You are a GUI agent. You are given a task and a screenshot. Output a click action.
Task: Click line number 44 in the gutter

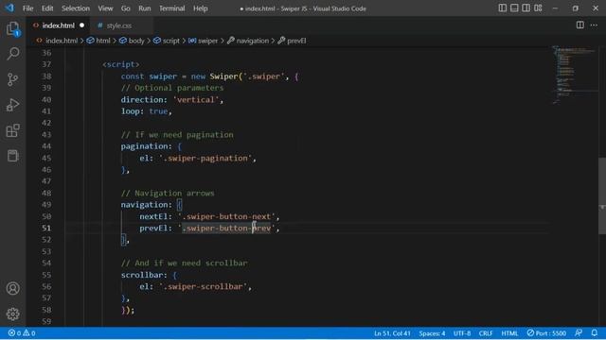pyautogui.click(x=46, y=146)
